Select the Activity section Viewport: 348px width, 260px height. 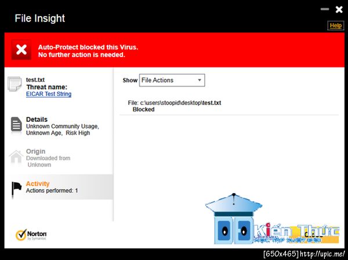click(59, 187)
